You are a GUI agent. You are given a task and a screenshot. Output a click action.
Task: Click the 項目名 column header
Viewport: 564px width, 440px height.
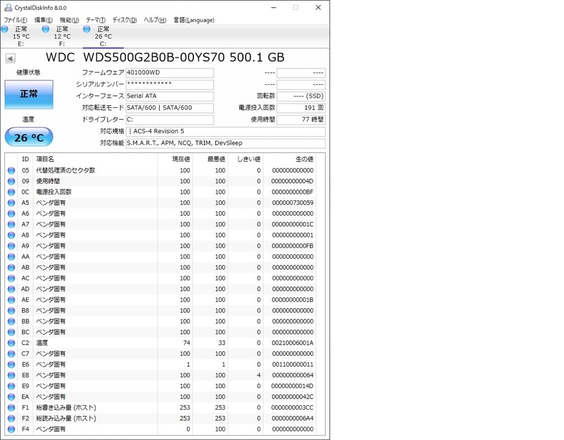tap(95, 159)
